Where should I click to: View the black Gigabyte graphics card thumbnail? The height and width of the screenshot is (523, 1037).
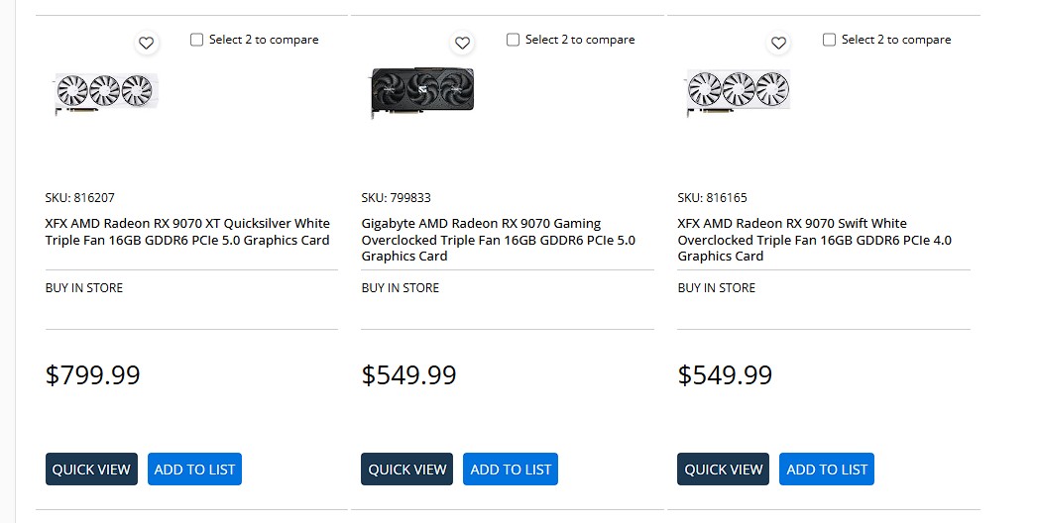pyautogui.click(x=422, y=92)
